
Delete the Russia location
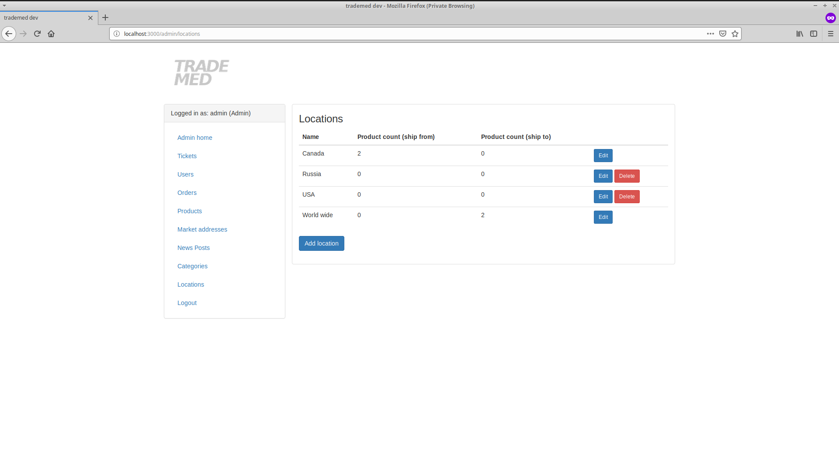tap(627, 176)
